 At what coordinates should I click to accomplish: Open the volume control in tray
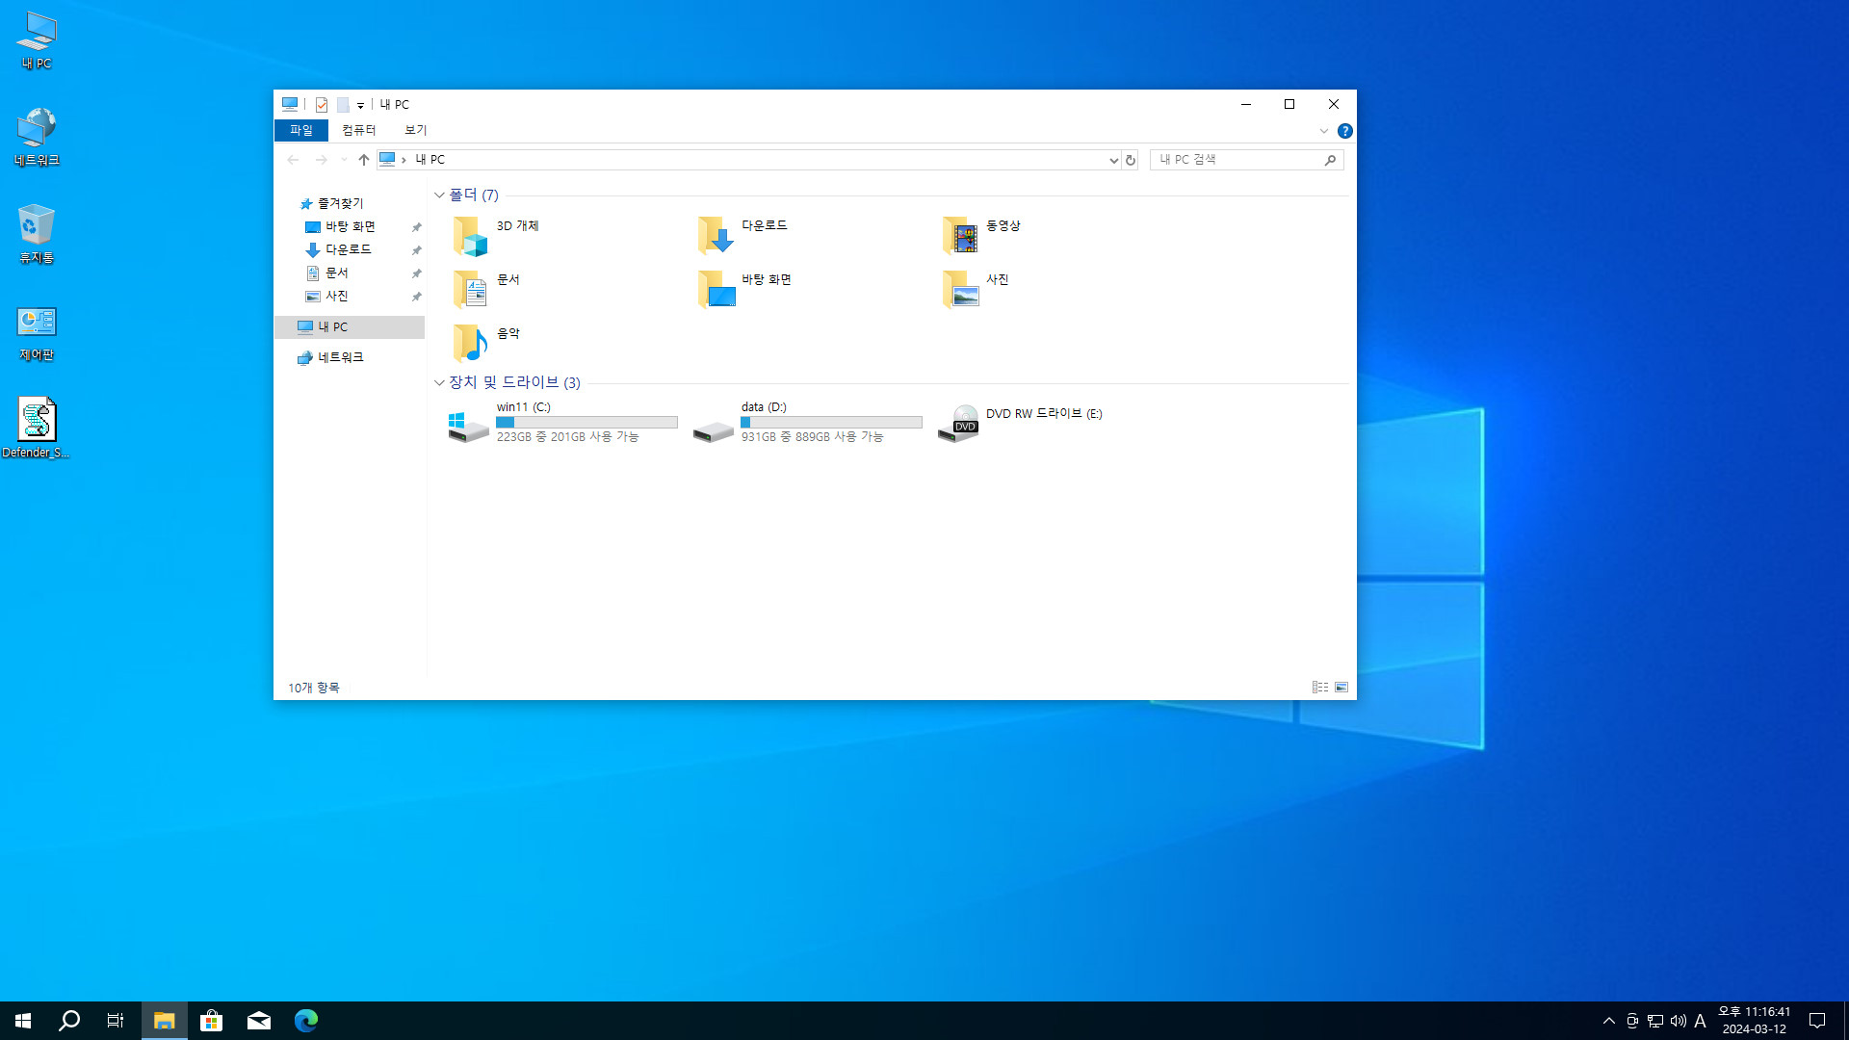point(1679,1021)
